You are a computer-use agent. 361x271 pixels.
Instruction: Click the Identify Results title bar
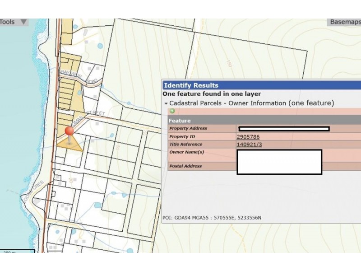(262, 85)
